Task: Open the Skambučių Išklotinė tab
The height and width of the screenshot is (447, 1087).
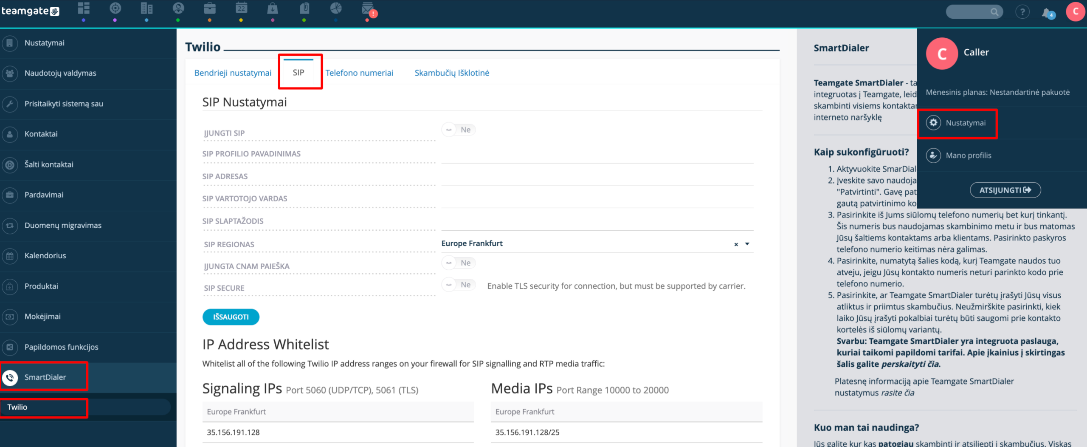Action: coord(452,73)
